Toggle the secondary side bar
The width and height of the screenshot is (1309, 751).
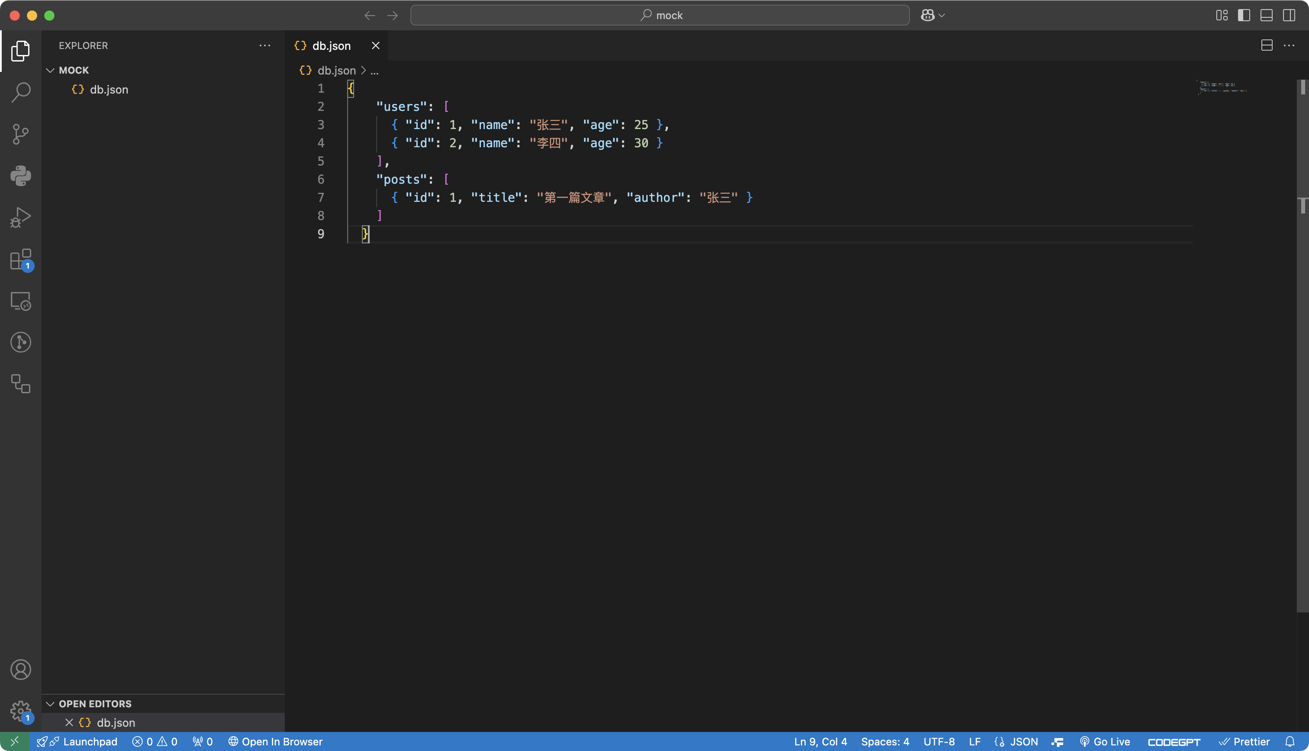[x=1289, y=16]
